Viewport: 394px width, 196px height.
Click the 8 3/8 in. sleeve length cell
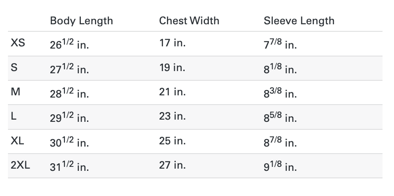click(x=280, y=93)
